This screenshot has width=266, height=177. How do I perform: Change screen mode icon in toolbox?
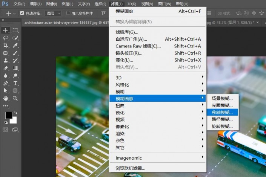pyautogui.click(x=15, y=130)
